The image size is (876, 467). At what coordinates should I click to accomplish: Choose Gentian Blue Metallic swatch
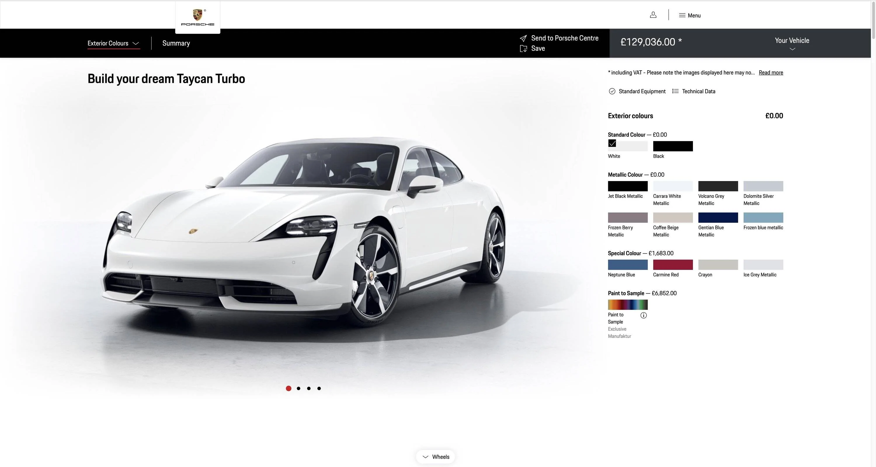[x=718, y=217]
